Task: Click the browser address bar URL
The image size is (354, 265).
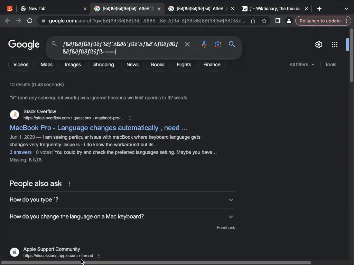Action: tap(147, 21)
